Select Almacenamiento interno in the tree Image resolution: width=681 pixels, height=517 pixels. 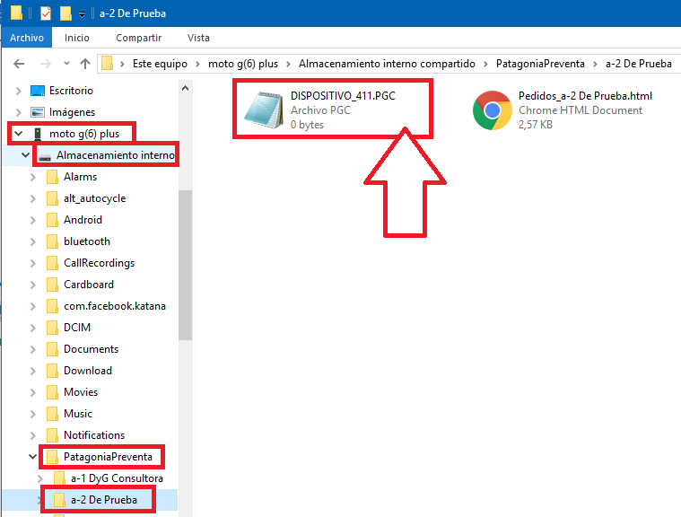coord(116,154)
